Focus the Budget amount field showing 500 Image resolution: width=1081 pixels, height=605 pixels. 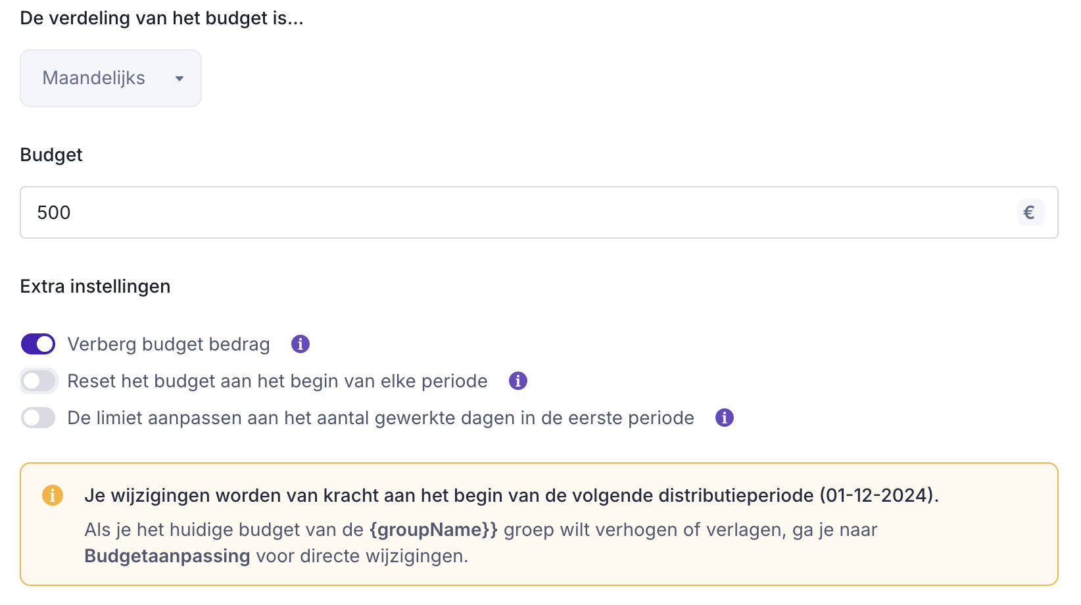[513, 212]
